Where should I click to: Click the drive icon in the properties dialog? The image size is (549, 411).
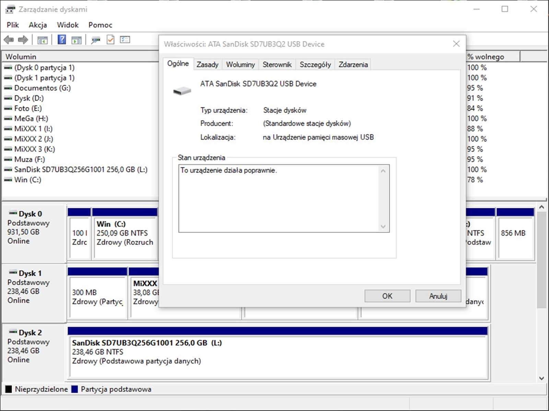(182, 91)
